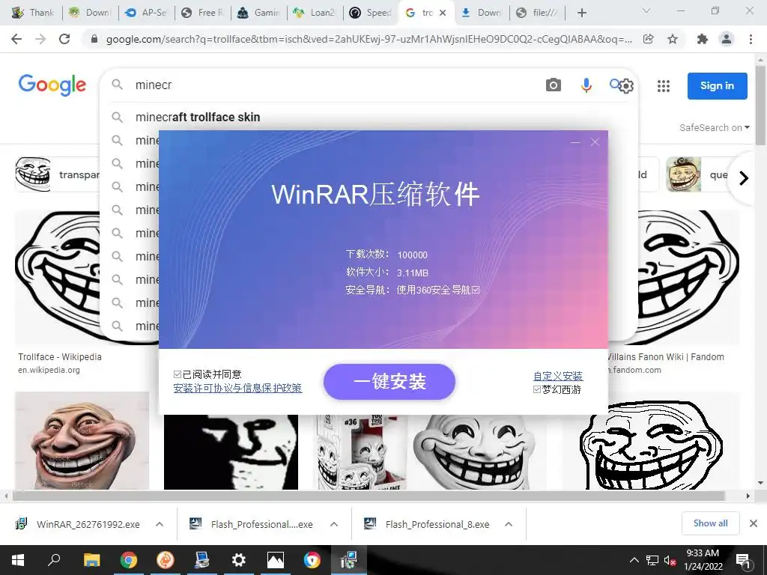Click the next arrow on the filter chips

click(744, 178)
